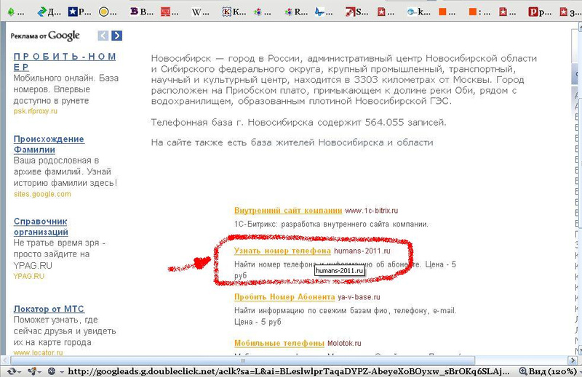
Task: Follow the sites.google.com ad address
Action: pos(42,194)
